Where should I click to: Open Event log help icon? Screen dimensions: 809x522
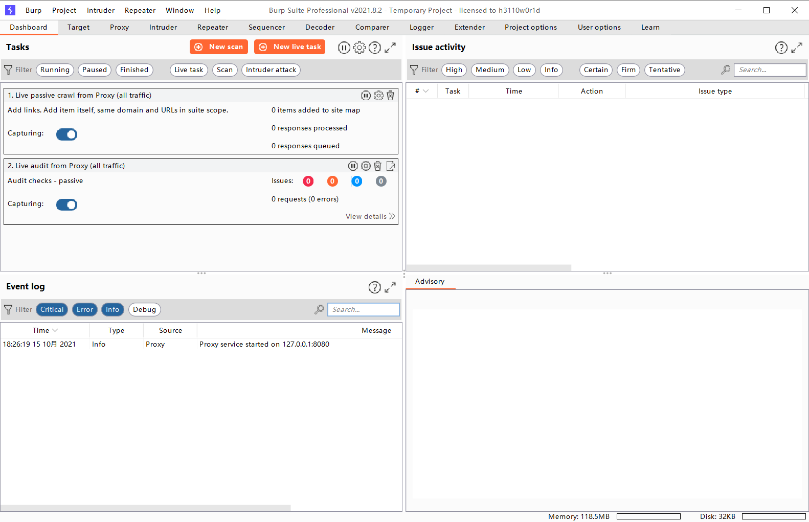(375, 287)
